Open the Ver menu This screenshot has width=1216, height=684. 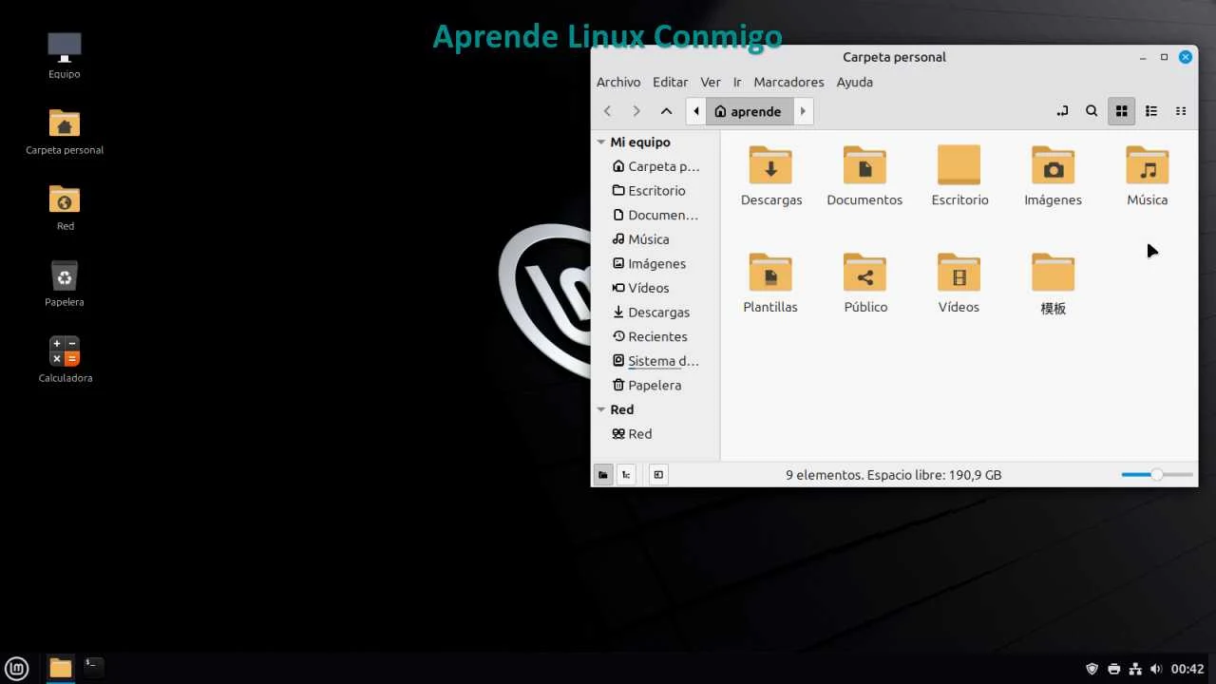click(x=711, y=82)
